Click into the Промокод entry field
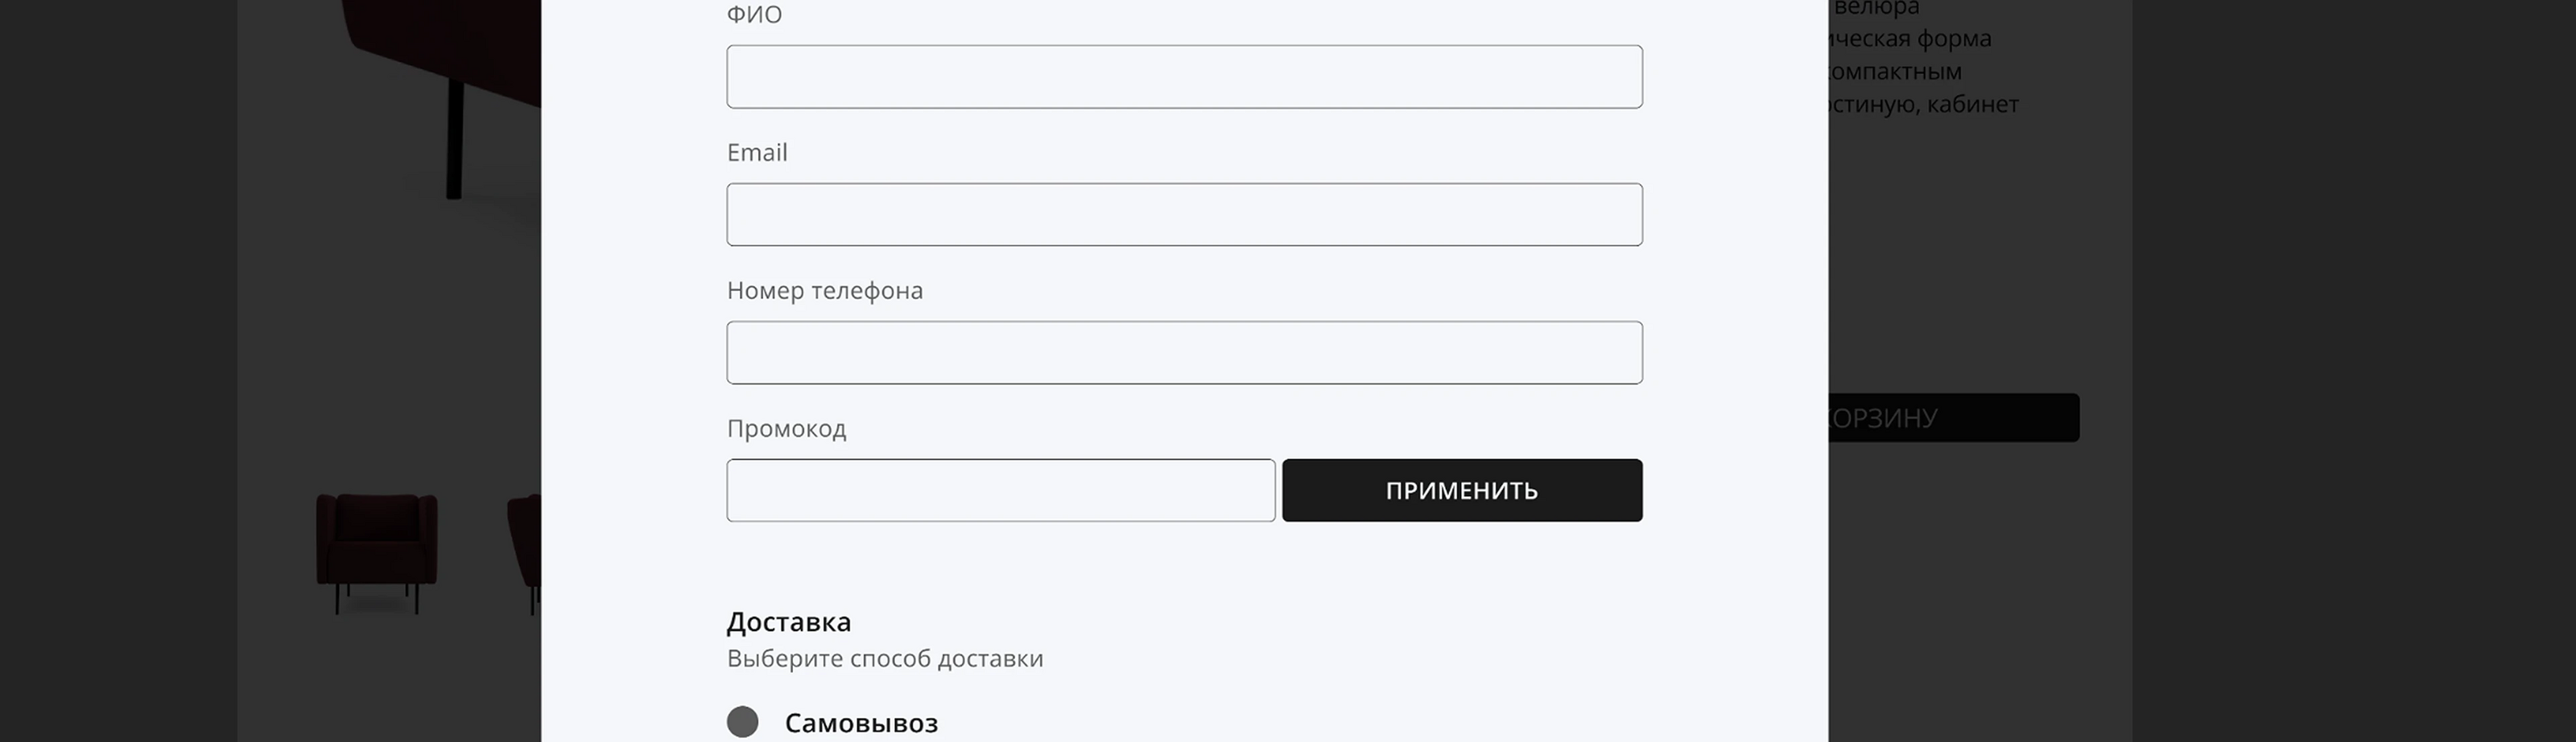 pyautogui.click(x=1000, y=490)
